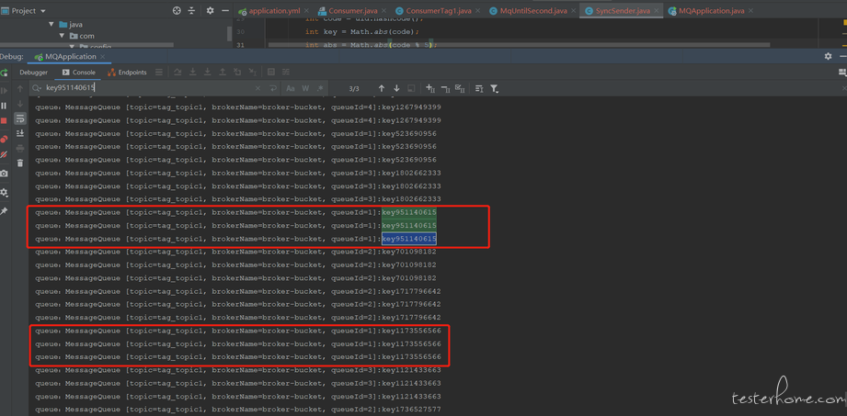Image resolution: width=847 pixels, height=416 pixels.
Task: Toggle soft-wrap in console output
Action: (x=20, y=118)
